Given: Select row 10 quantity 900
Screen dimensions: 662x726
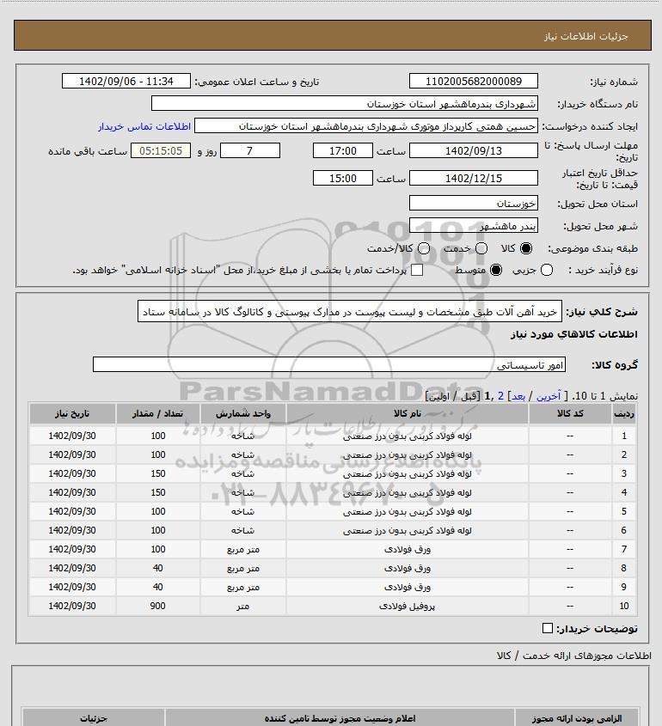Looking at the screenshot, I should [x=158, y=606].
